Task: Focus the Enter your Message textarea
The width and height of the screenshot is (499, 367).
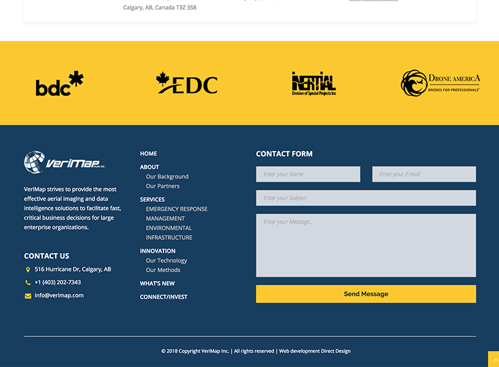Action: pos(366,245)
